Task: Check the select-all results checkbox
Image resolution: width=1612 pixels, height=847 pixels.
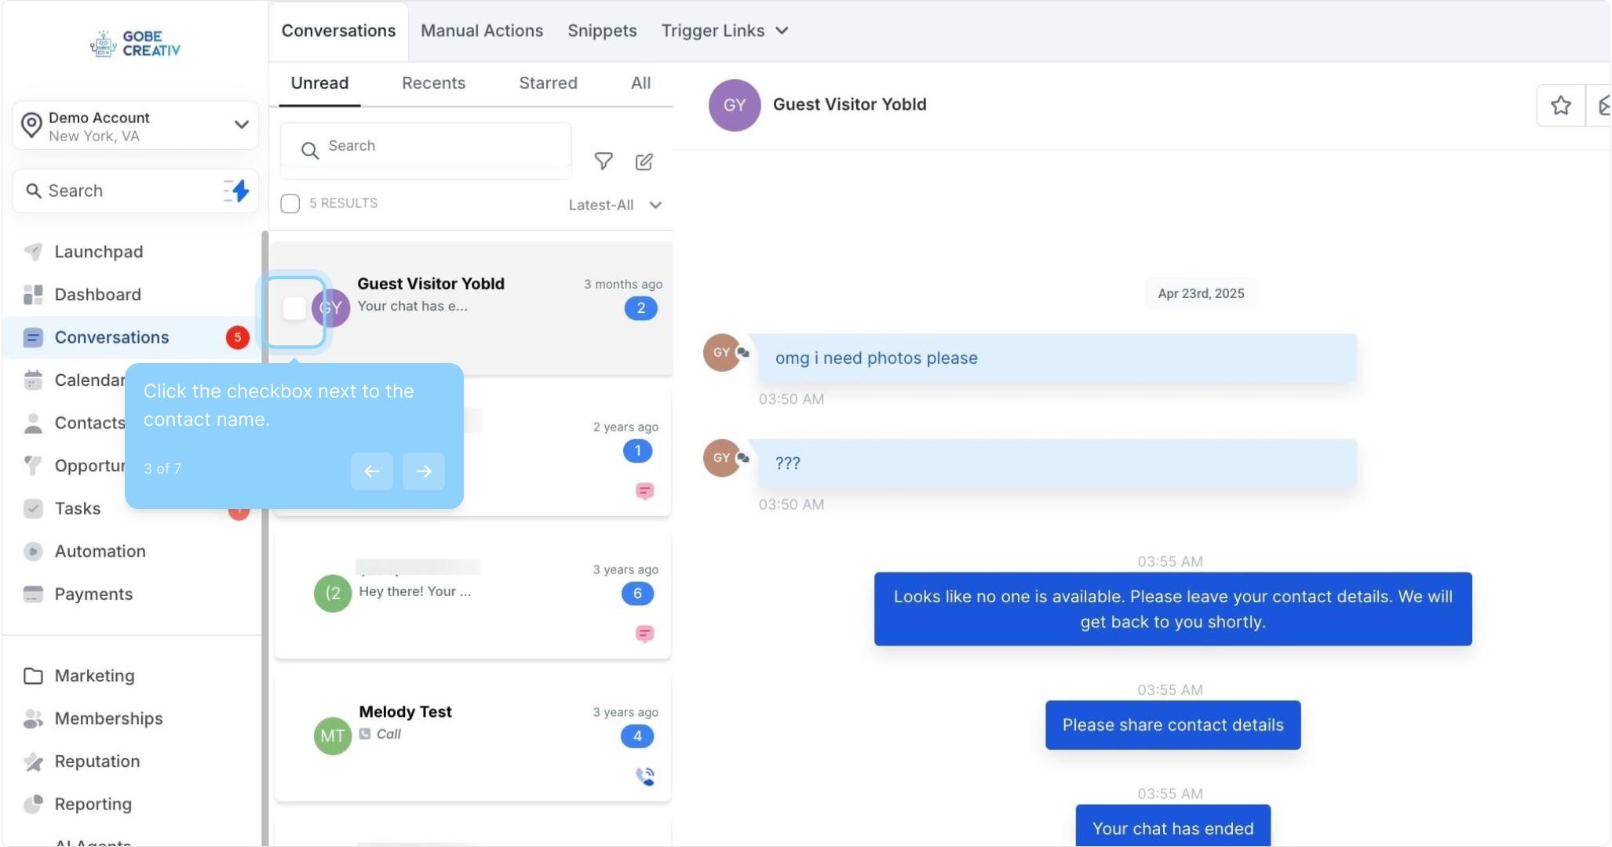Action: click(x=290, y=204)
